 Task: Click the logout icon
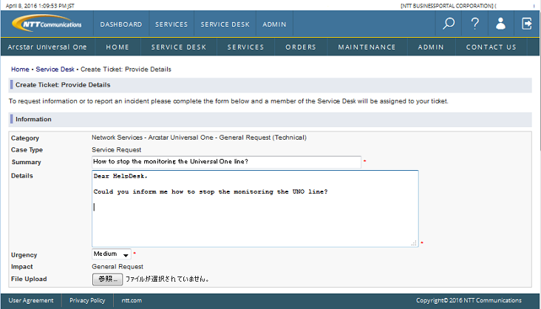click(527, 24)
